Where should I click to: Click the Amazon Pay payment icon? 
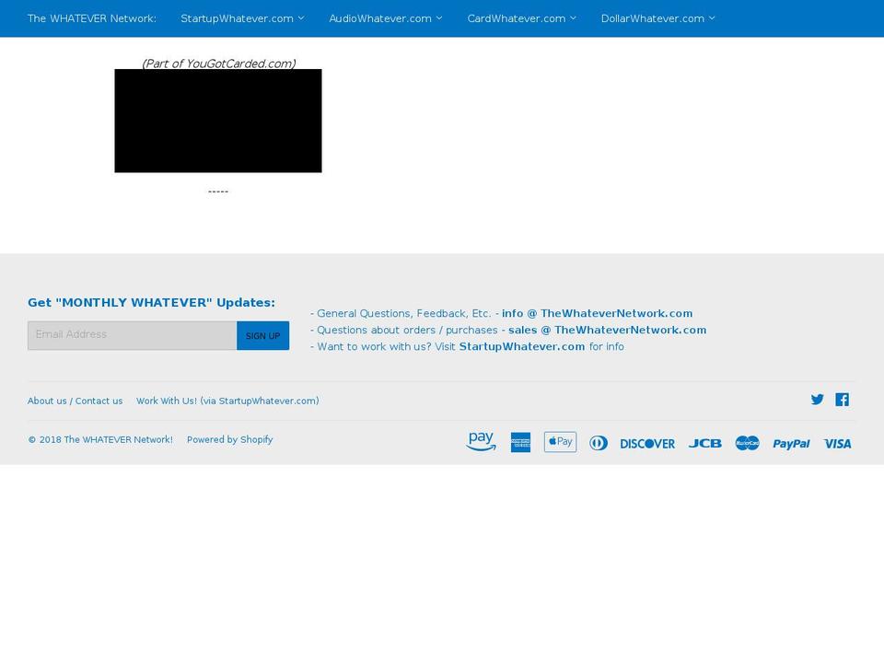(481, 441)
